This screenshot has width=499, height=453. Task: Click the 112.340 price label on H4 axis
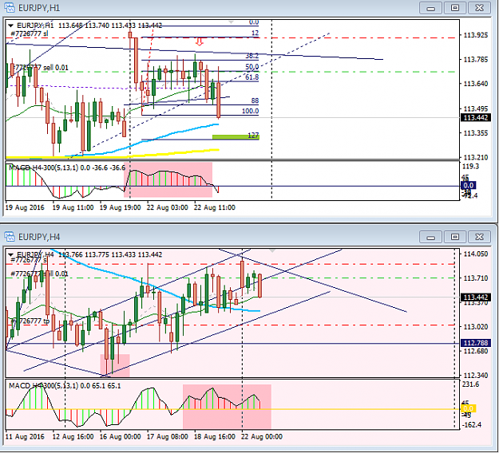click(476, 376)
